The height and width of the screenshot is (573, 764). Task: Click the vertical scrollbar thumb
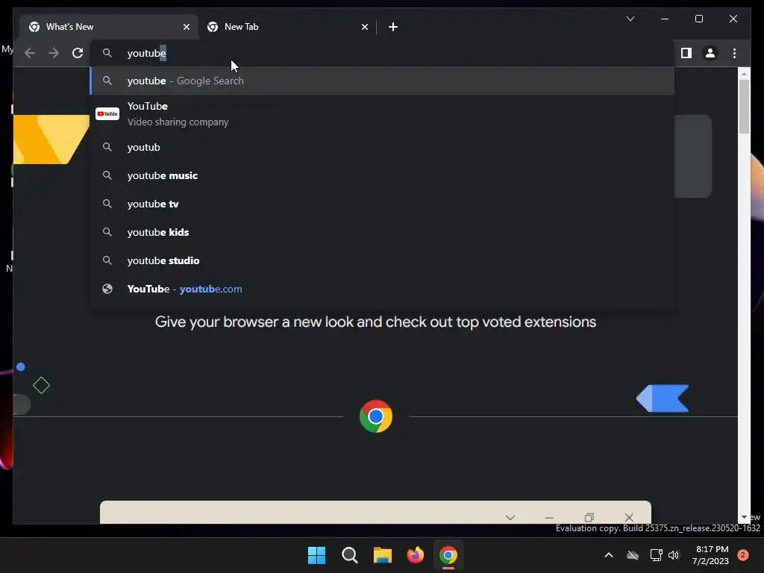click(744, 106)
